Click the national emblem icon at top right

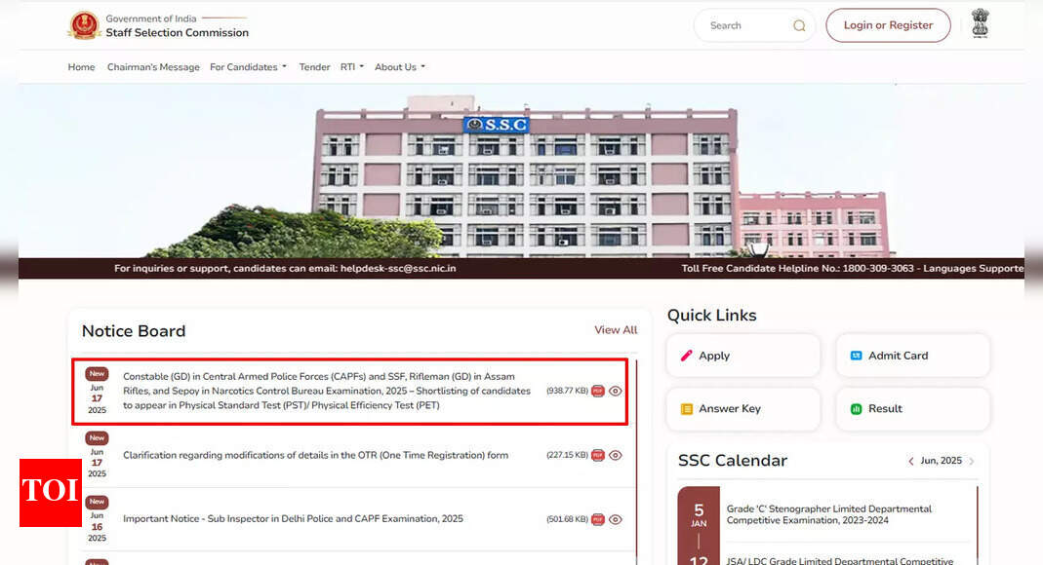(x=980, y=23)
